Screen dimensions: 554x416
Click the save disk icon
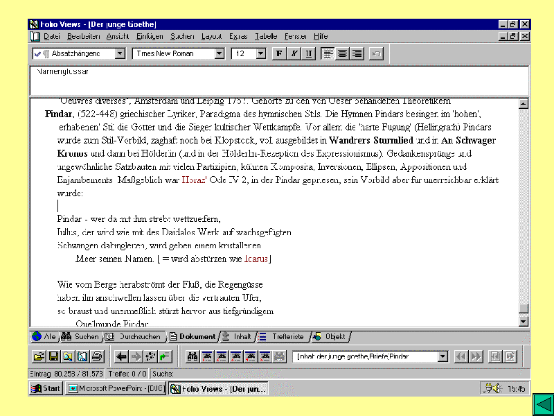[53, 356]
